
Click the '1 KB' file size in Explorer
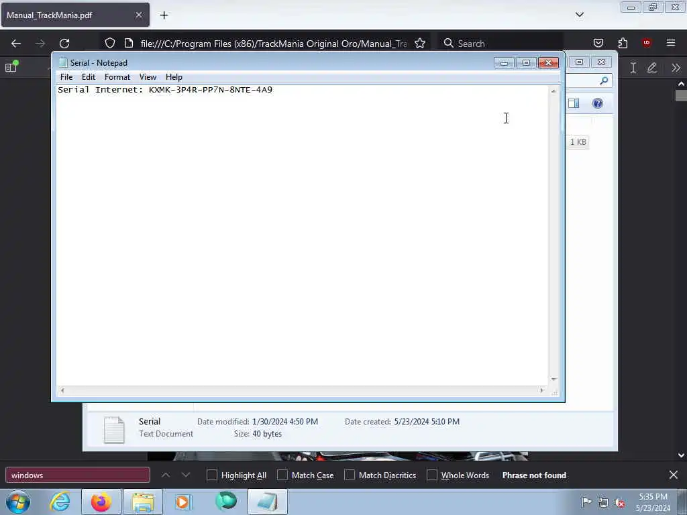coord(578,142)
